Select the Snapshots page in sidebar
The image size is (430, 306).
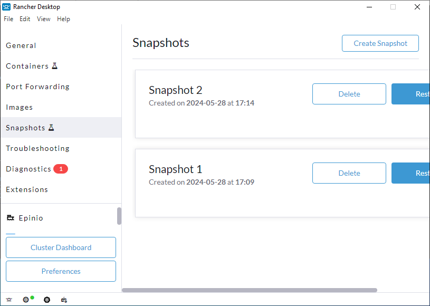pyautogui.click(x=61, y=128)
